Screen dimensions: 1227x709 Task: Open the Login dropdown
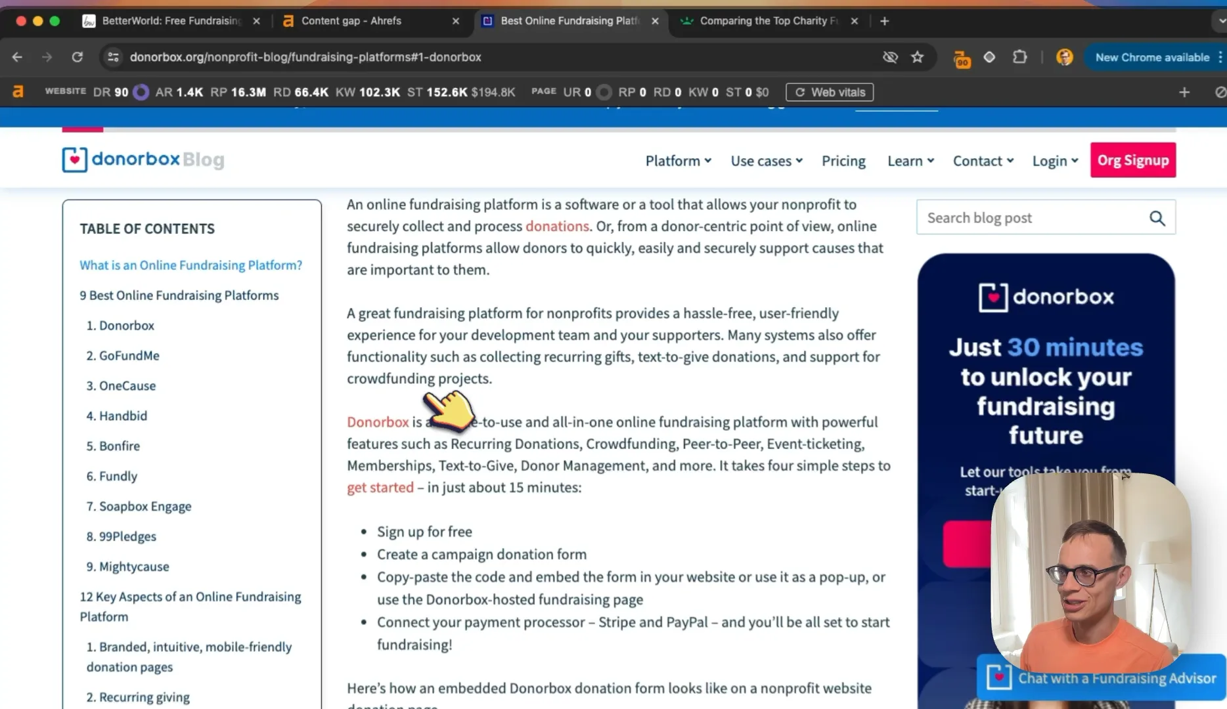1055,161
